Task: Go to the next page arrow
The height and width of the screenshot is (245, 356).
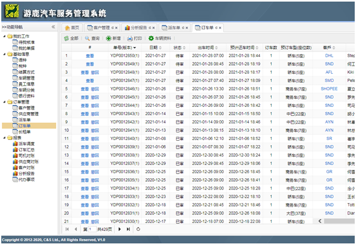Action: click(x=120, y=229)
